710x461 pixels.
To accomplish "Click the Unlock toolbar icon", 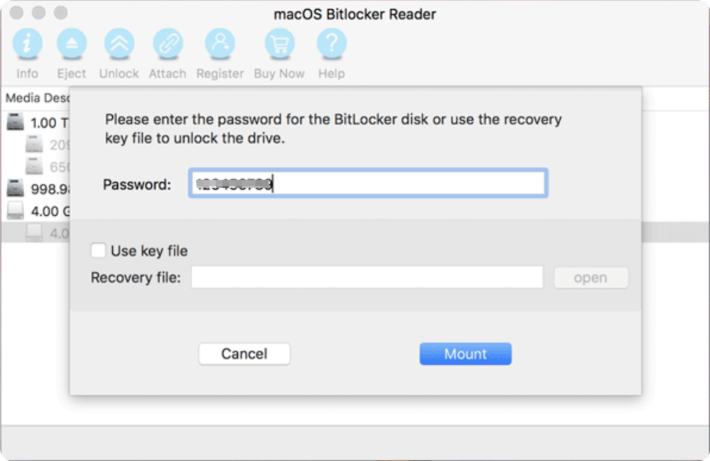I will tap(119, 44).
